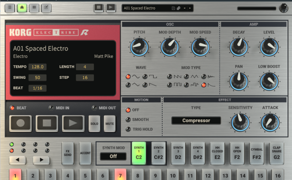Go to next preset using right arrow
Image resolution: width=292 pixels, height=180 pixels.
190,8
